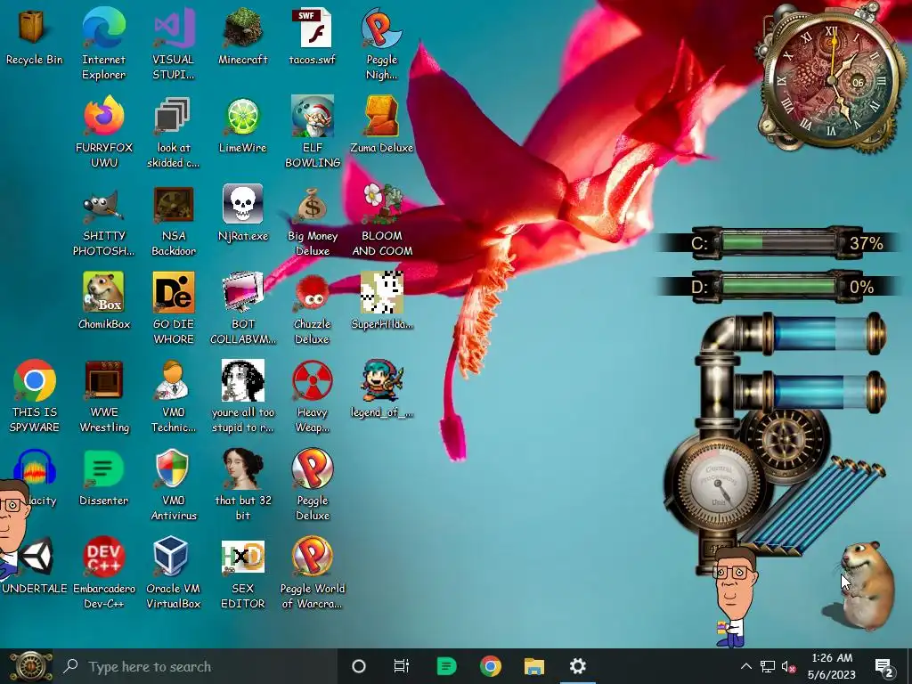Open the WWE Wrestling icon

[103, 381]
